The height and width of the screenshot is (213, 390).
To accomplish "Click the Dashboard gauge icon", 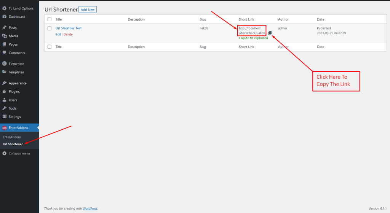I will pyautogui.click(x=4, y=17).
